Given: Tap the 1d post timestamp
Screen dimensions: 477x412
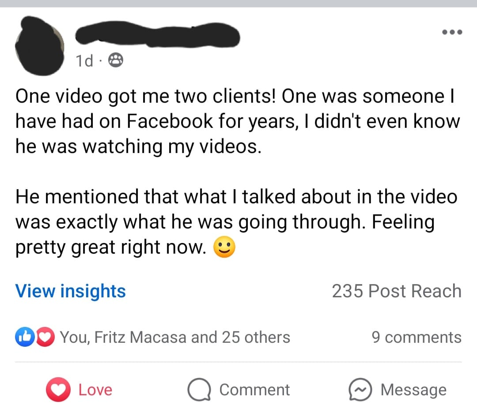Looking at the screenshot, I should 84,61.
